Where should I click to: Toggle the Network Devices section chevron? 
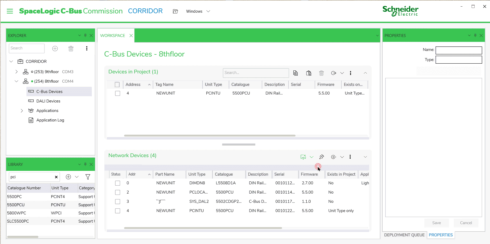coord(365,157)
